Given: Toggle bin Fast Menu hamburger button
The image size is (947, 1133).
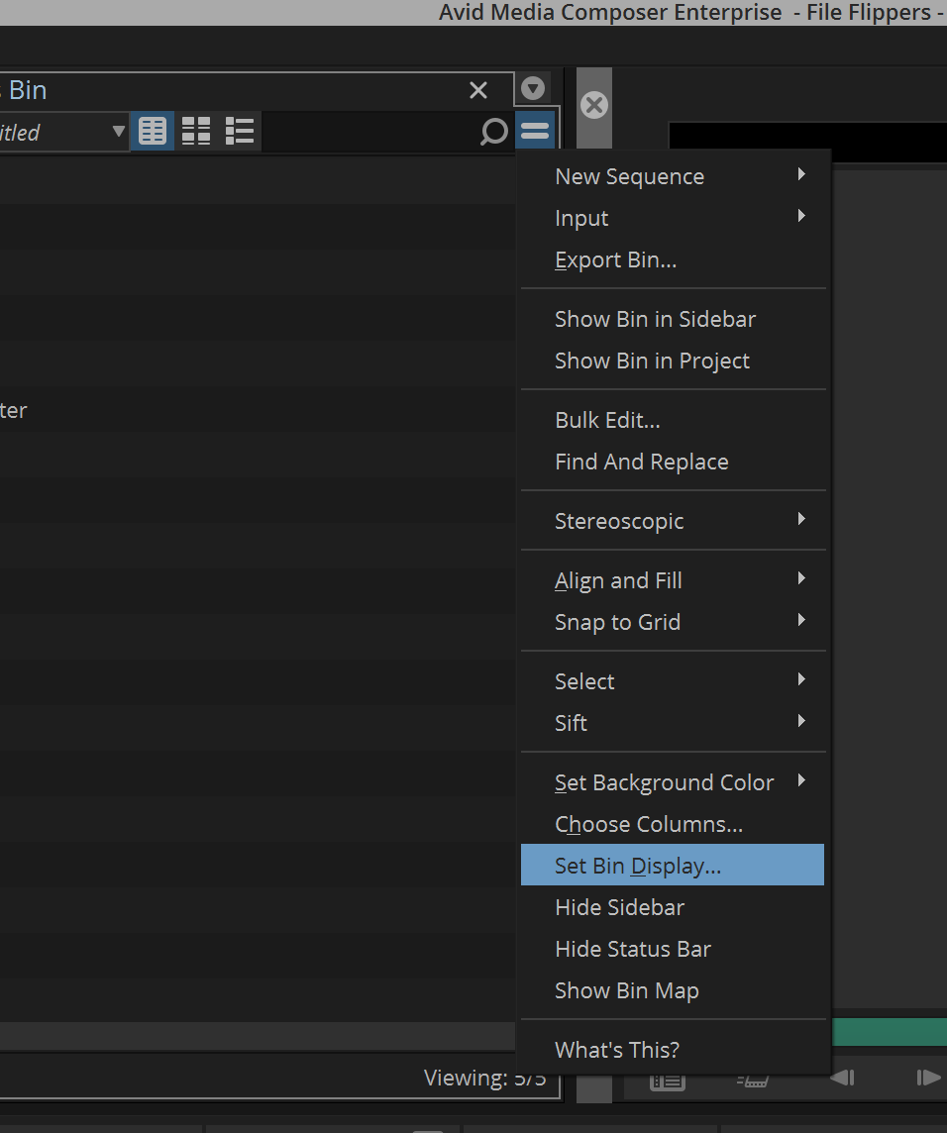Looking at the screenshot, I should (x=535, y=131).
